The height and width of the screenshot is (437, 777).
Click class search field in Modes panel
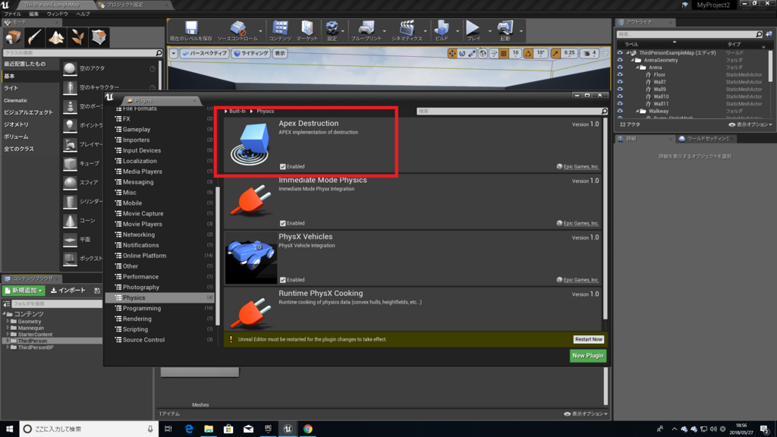click(82, 53)
